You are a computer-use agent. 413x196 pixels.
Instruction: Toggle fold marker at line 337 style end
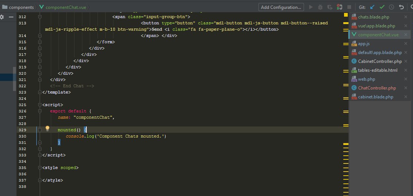point(40,180)
